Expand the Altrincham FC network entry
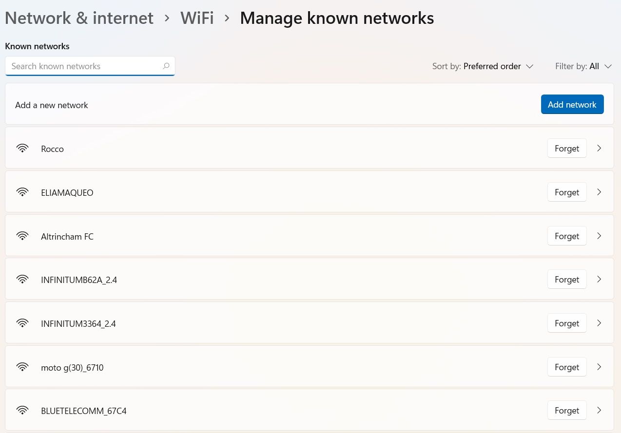Image resolution: width=621 pixels, height=433 pixels. (x=599, y=236)
